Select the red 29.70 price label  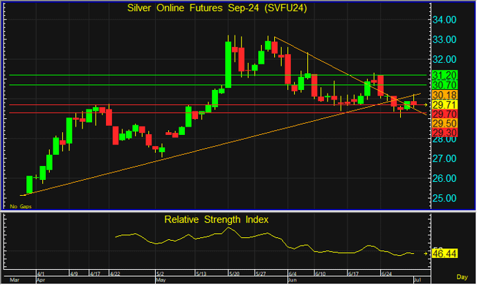[444, 113]
